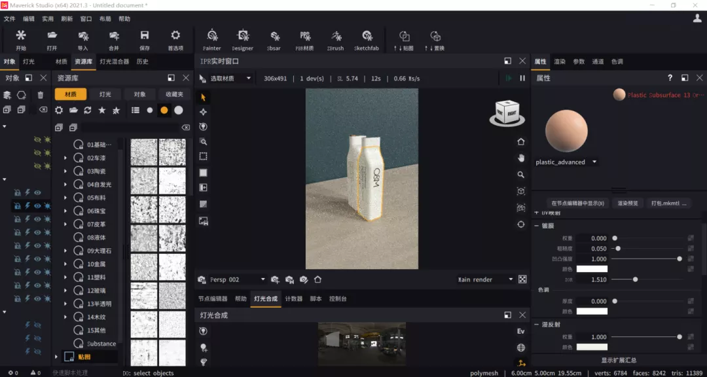Select the hand pan tool in viewport

pyautogui.click(x=521, y=158)
